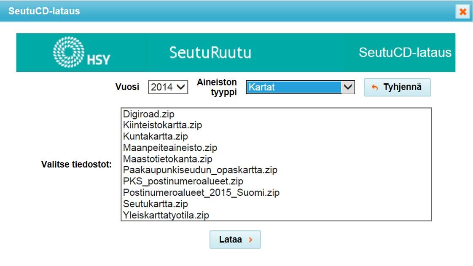Click the SeutuCD-lataus banner heading
The height and width of the screenshot is (266, 473).
405,53
